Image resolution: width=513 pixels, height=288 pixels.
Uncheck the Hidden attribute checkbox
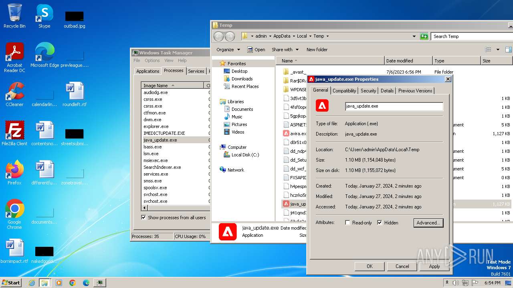coord(380,223)
